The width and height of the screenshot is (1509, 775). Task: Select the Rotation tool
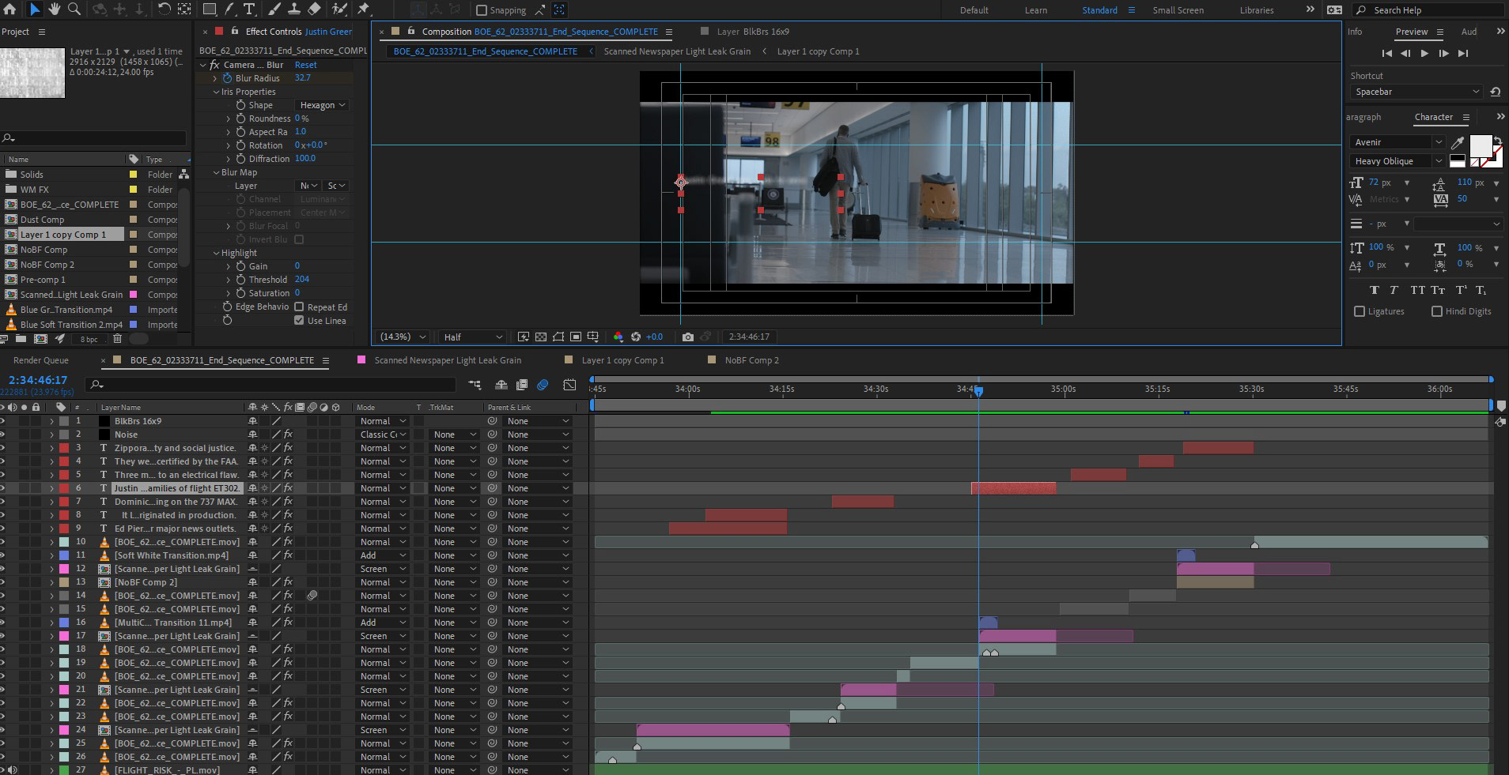[163, 9]
